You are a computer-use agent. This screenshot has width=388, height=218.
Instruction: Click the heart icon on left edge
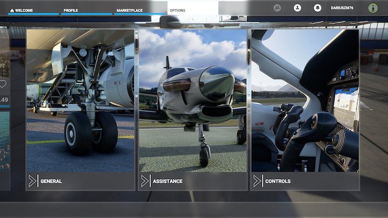(3, 84)
